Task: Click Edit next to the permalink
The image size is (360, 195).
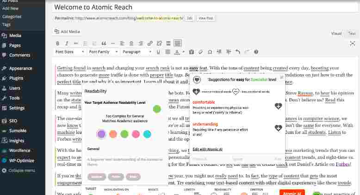Action: click(189, 18)
